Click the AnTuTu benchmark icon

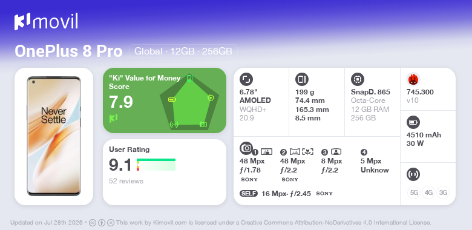[x=413, y=79]
